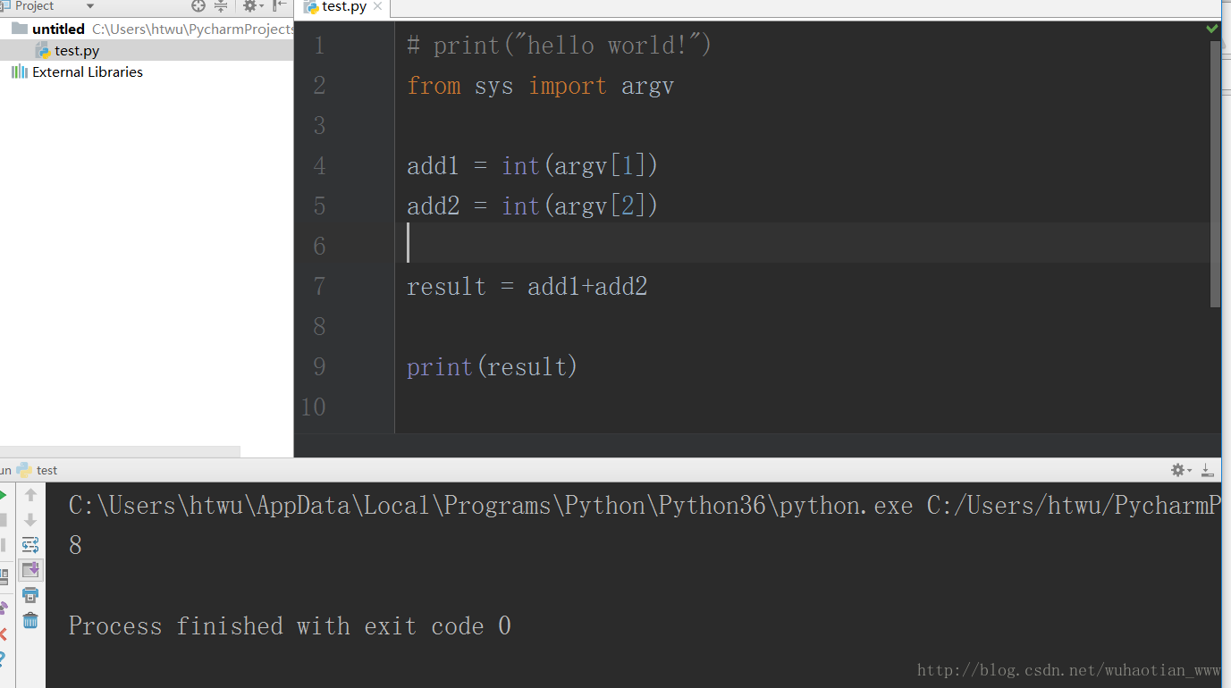1231x688 pixels.
Task: Click the Up the stack trace arrow
Action: pyautogui.click(x=30, y=494)
